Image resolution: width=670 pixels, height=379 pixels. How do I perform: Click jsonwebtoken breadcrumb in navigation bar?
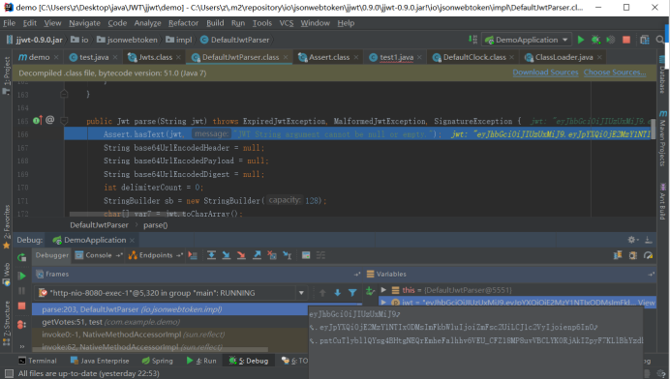click(128, 40)
